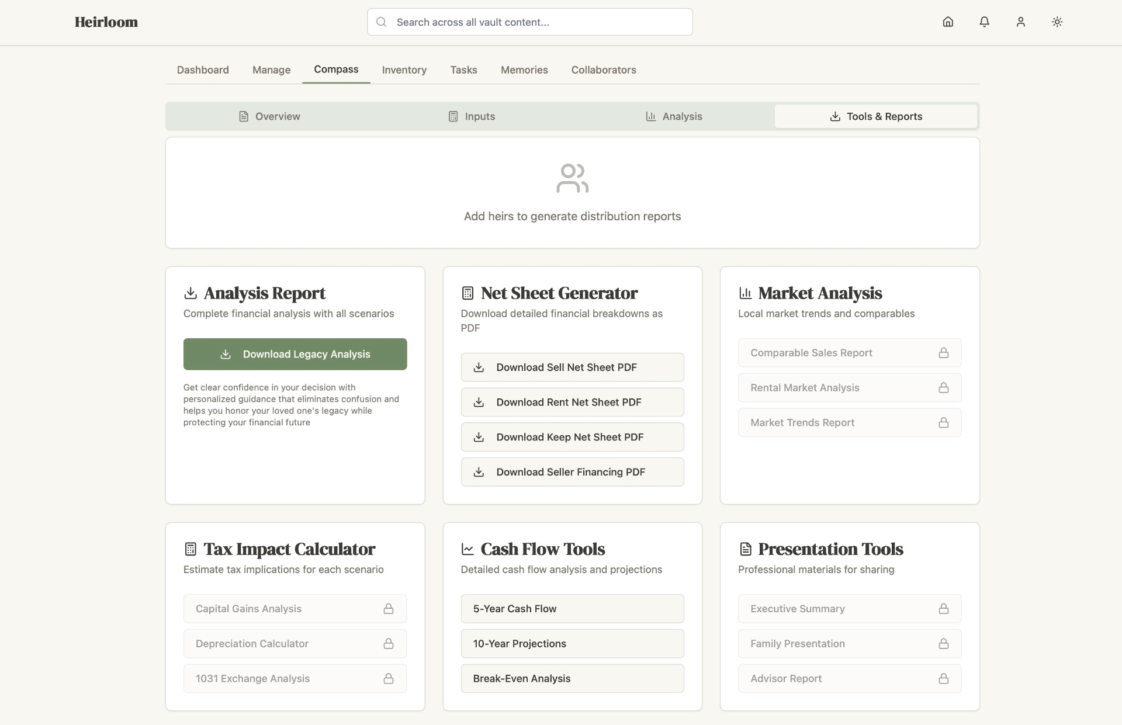
Task: Click the Heirloom logo
Action: [106, 22]
